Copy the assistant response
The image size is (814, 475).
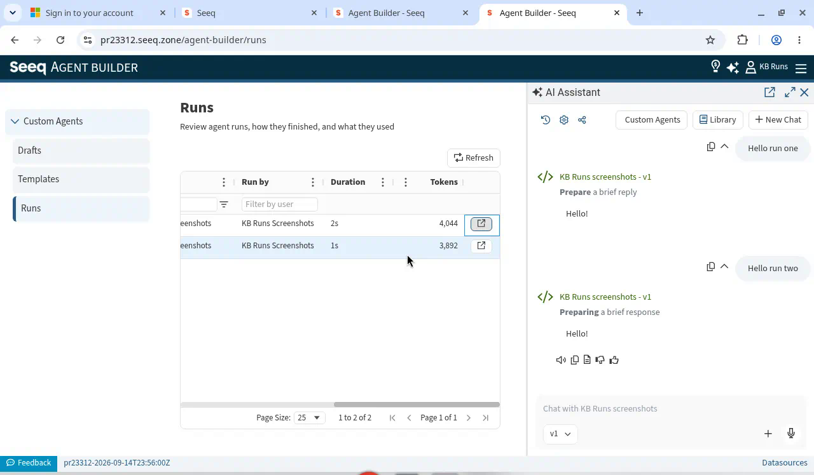point(575,360)
